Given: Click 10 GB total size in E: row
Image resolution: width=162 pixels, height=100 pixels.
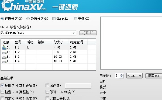Looking at the screenshot, I should [58, 57].
